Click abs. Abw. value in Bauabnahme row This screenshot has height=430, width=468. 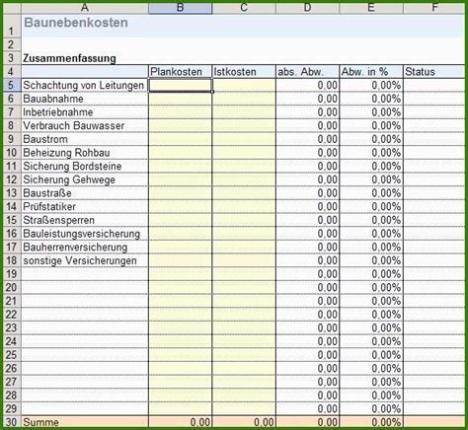pos(307,99)
